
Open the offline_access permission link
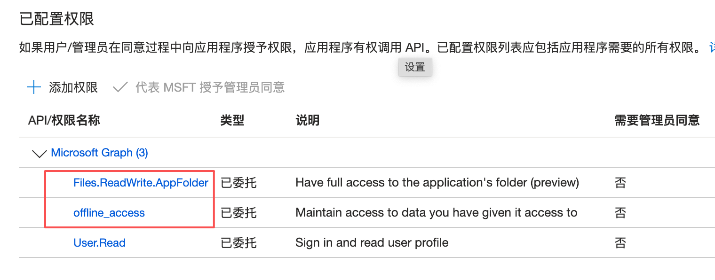tap(109, 213)
